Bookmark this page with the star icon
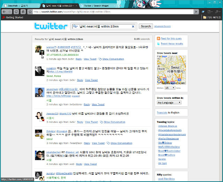223x182 pixels. coord(30,11)
